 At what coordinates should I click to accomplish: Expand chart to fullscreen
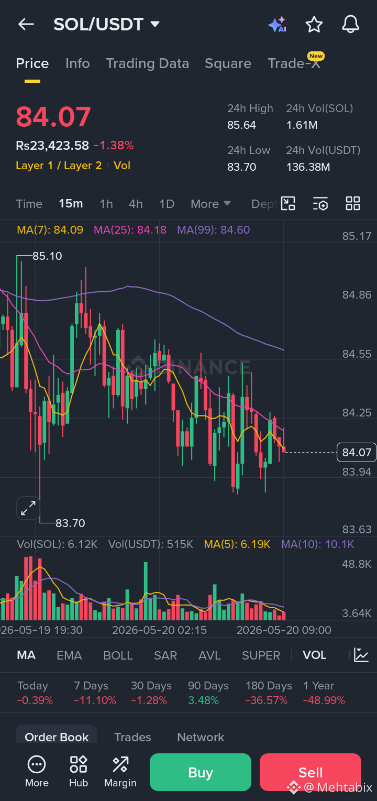[x=28, y=508]
